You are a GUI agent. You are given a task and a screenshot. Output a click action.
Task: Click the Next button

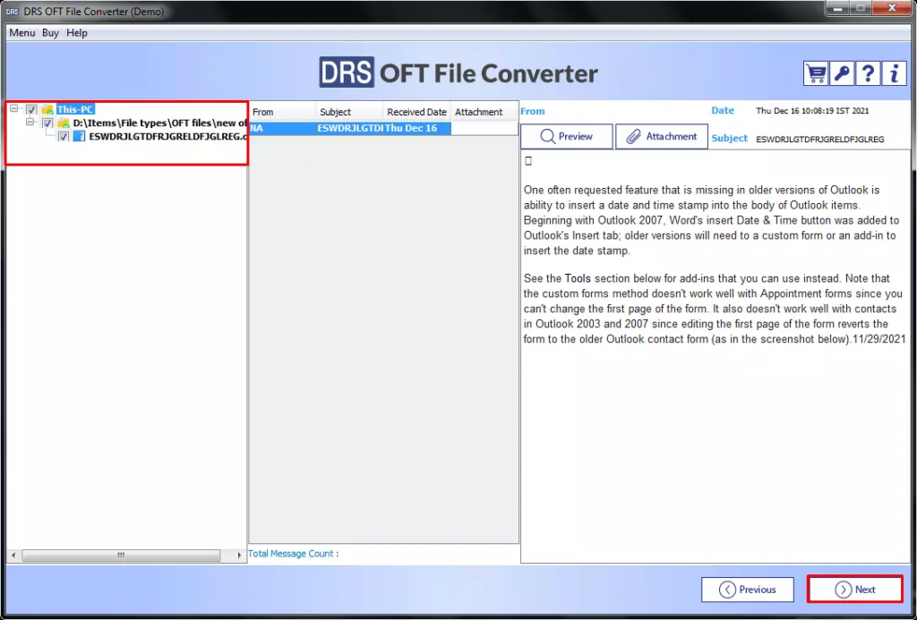point(854,589)
